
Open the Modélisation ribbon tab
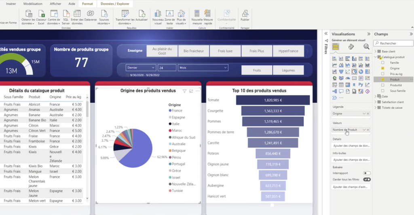pyautogui.click(x=33, y=4)
